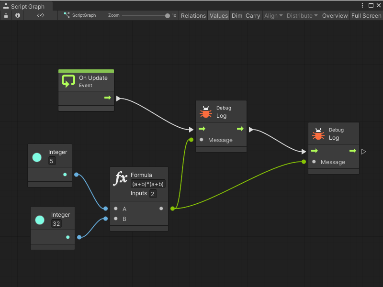Screen dimensions: 383x287
Task: Toggle Relations display in the toolbar
Action: click(x=193, y=15)
